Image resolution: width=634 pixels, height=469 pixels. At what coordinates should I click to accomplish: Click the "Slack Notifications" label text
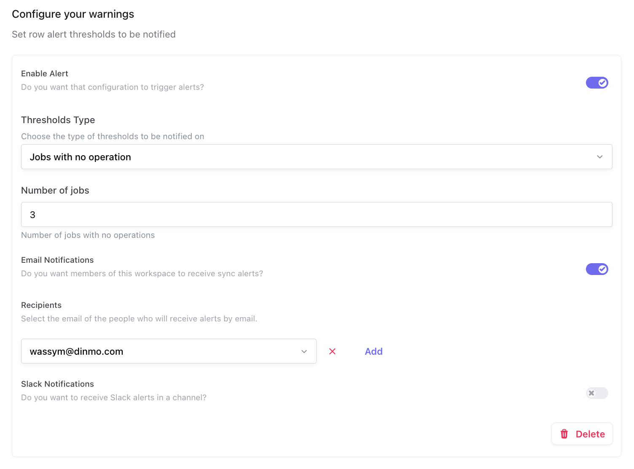pos(57,384)
